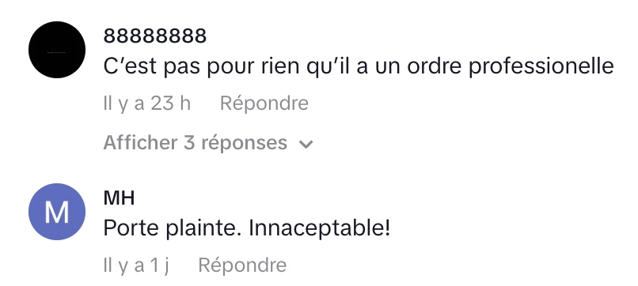Reply to the 88888888 comment via Répondre

[x=264, y=103]
